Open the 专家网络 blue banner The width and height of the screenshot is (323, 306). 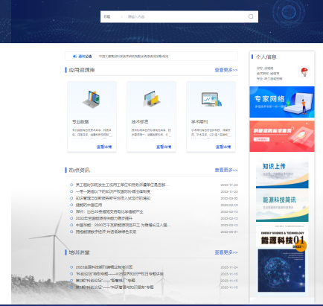pyautogui.click(x=282, y=102)
